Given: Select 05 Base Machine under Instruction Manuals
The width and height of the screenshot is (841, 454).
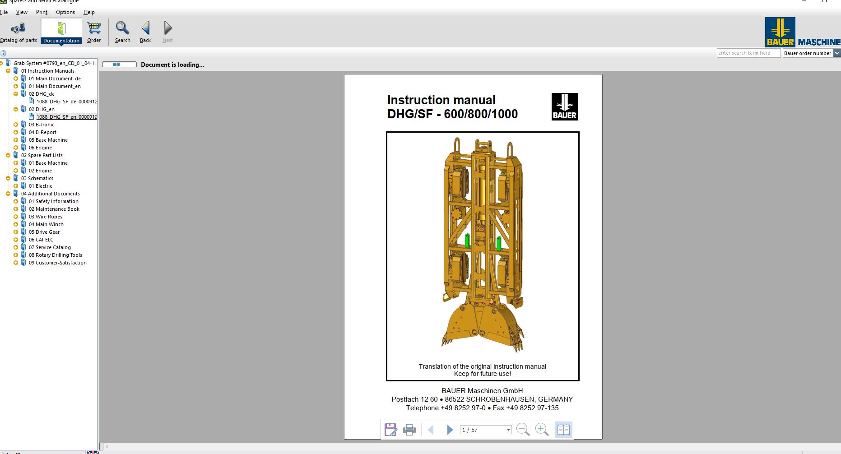Looking at the screenshot, I should pyautogui.click(x=48, y=140).
